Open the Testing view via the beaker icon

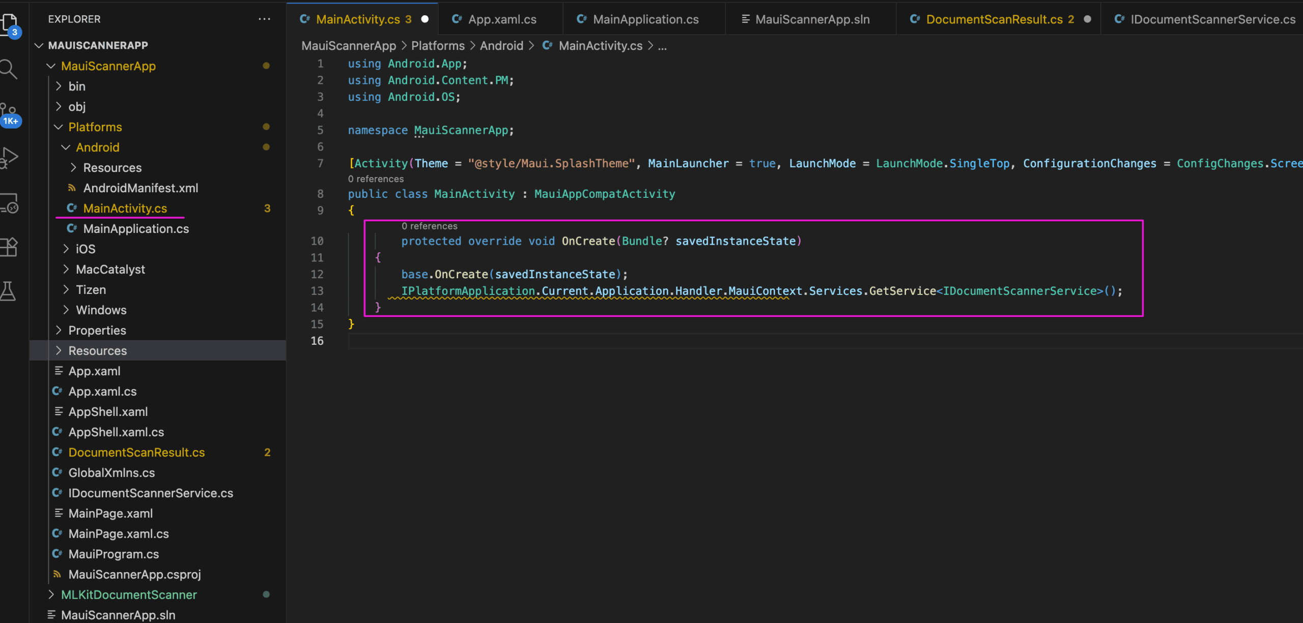pos(10,291)
